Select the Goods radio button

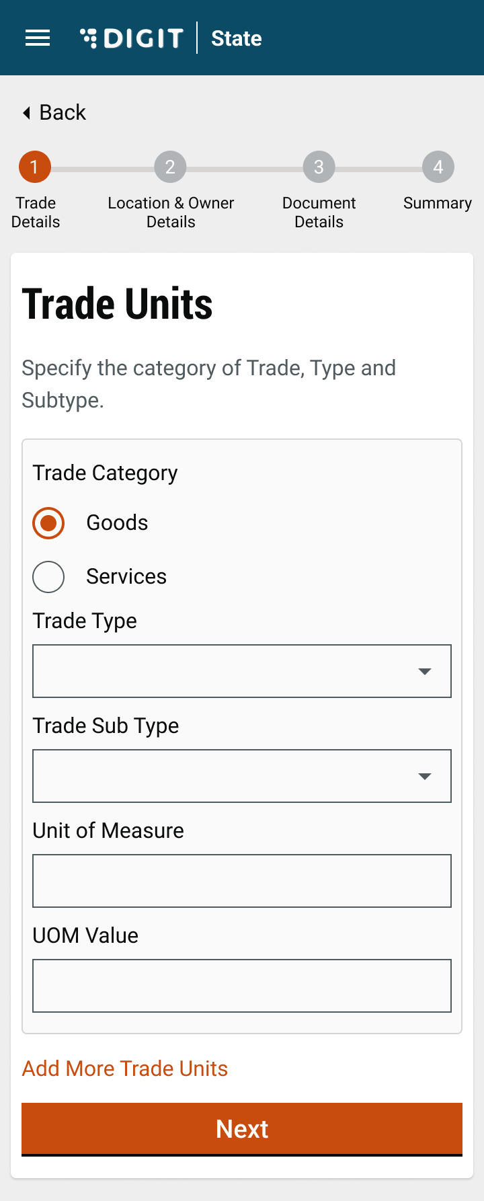point(48,523)
